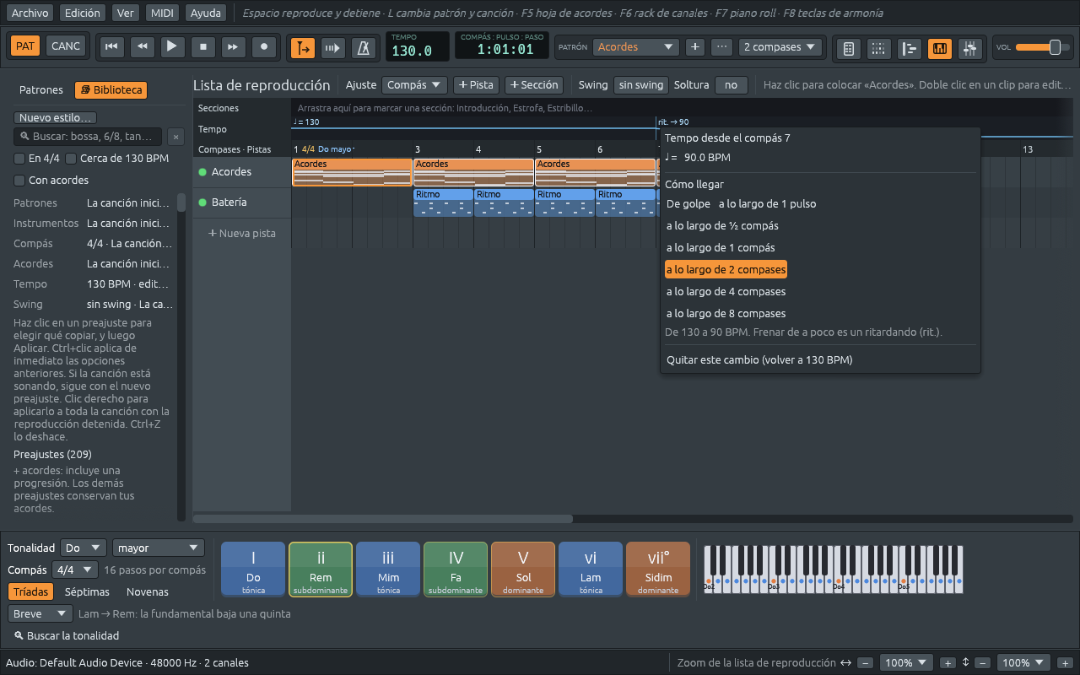Open the Ajuste 'Compás' snap dropdown
This screenshot has height=675, width=1080.
414,85
